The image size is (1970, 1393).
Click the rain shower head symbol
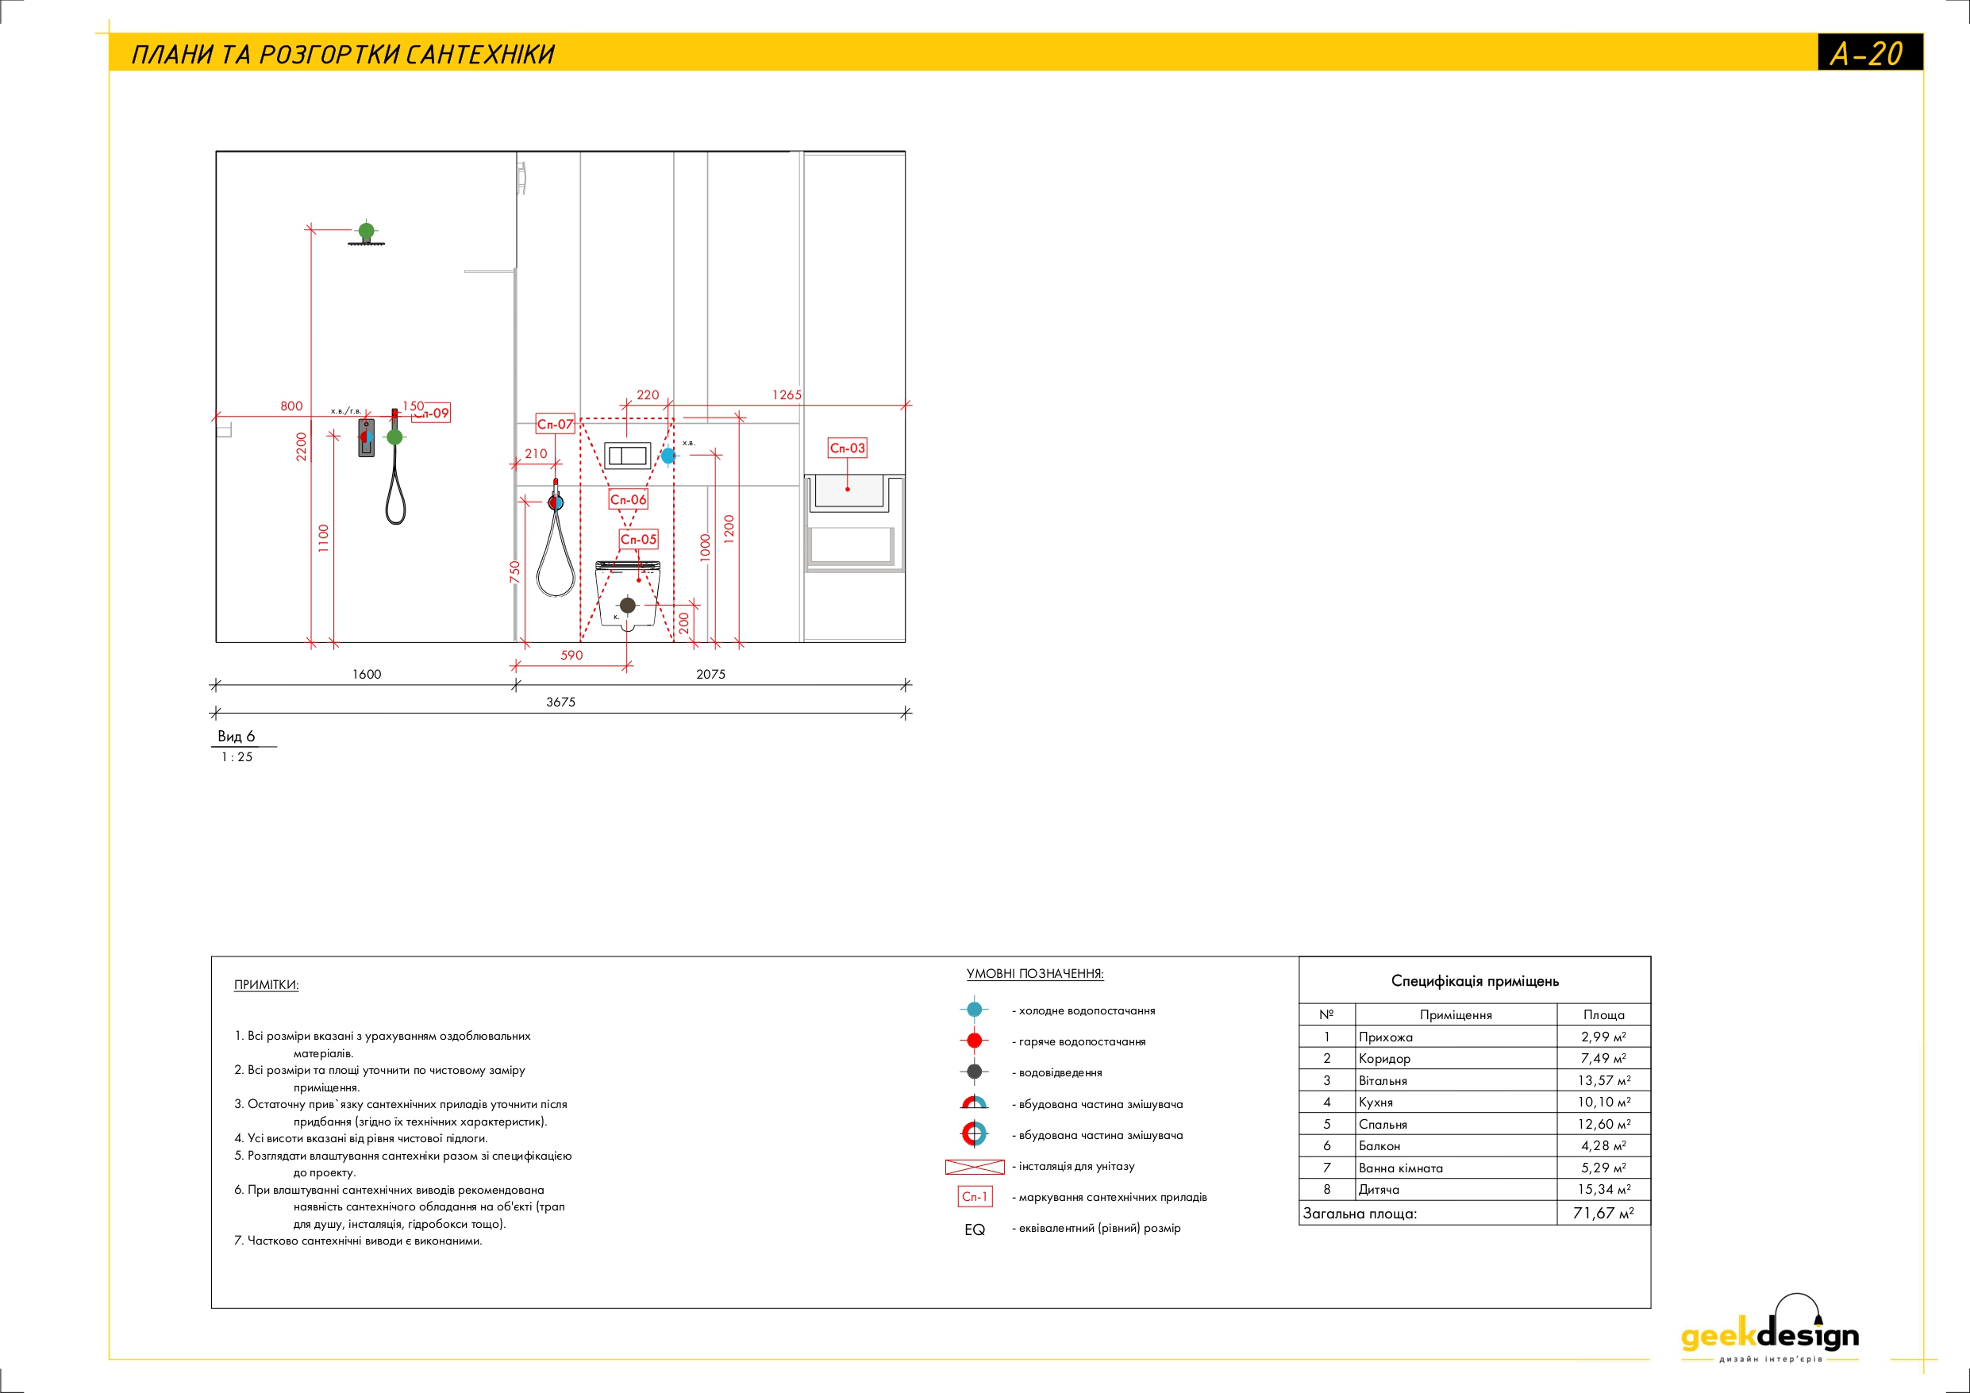click(367, 244)
